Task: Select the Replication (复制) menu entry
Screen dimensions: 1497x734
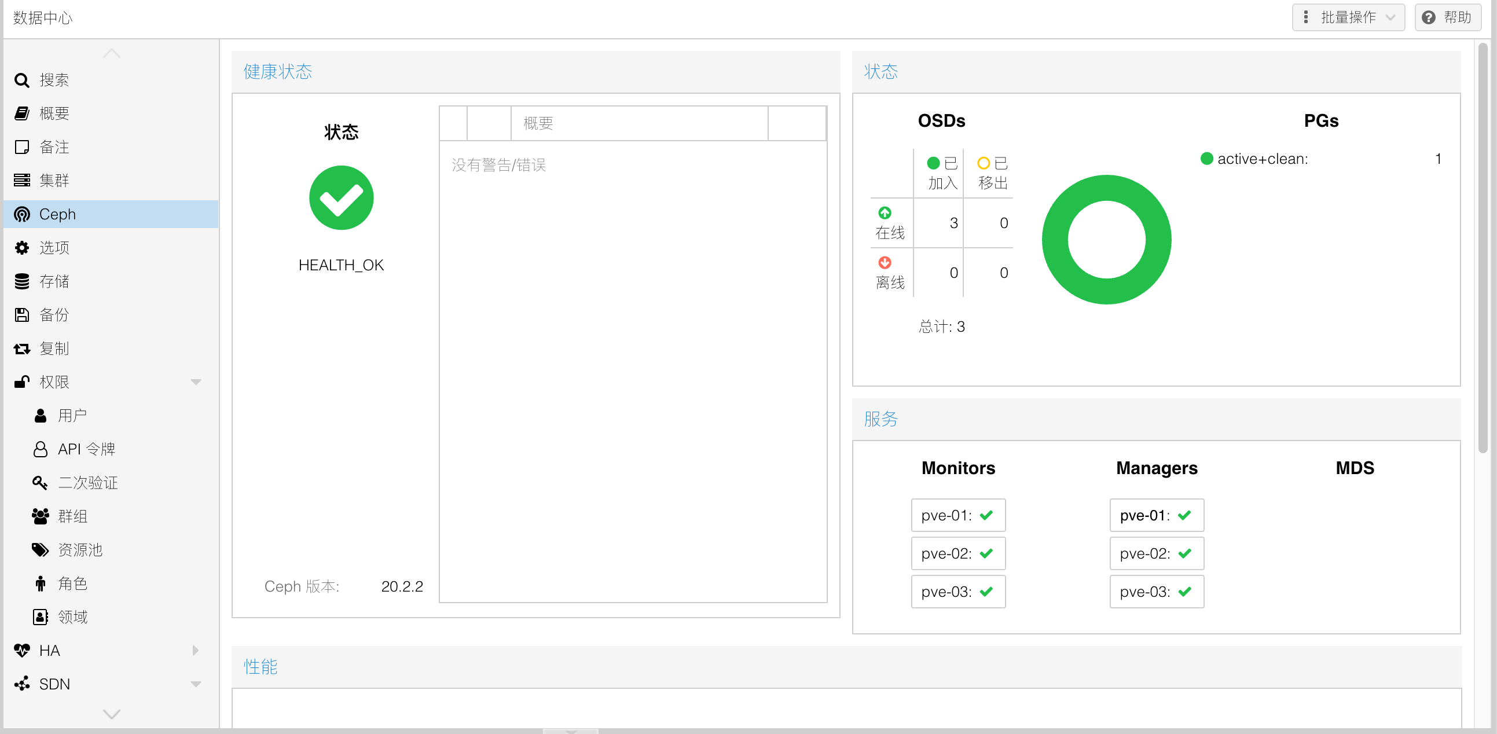Action: pyautogui.click(x=111, y=348)
